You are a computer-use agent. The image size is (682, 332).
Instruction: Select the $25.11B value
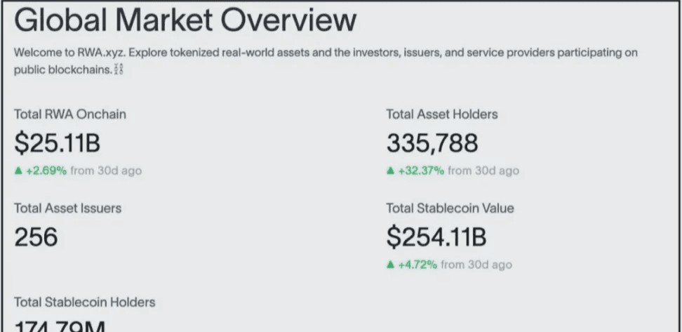[x=57, y=143]
